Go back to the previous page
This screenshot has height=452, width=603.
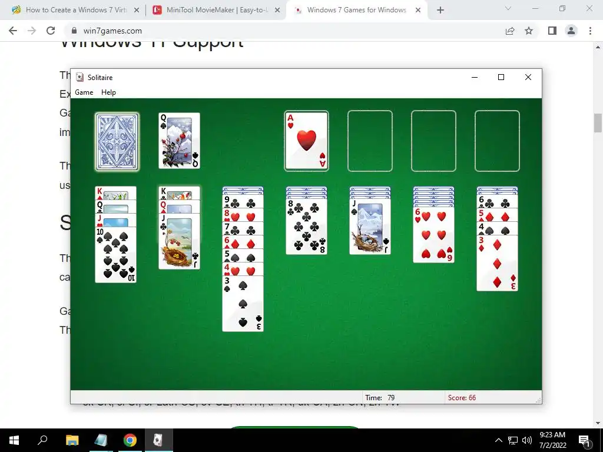tap(13, 31)
